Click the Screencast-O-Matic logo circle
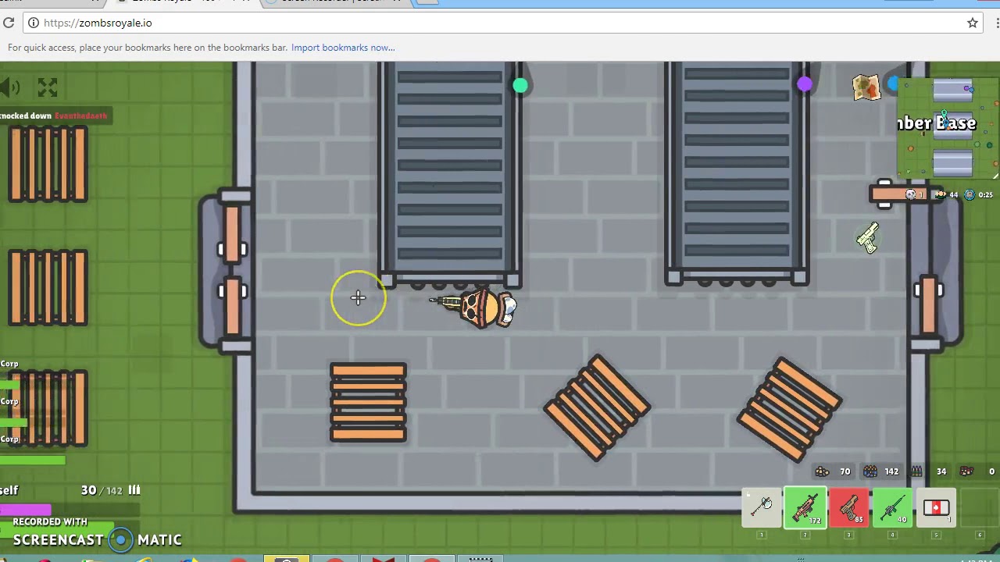Screen dimensions: 1000x562 120,539
